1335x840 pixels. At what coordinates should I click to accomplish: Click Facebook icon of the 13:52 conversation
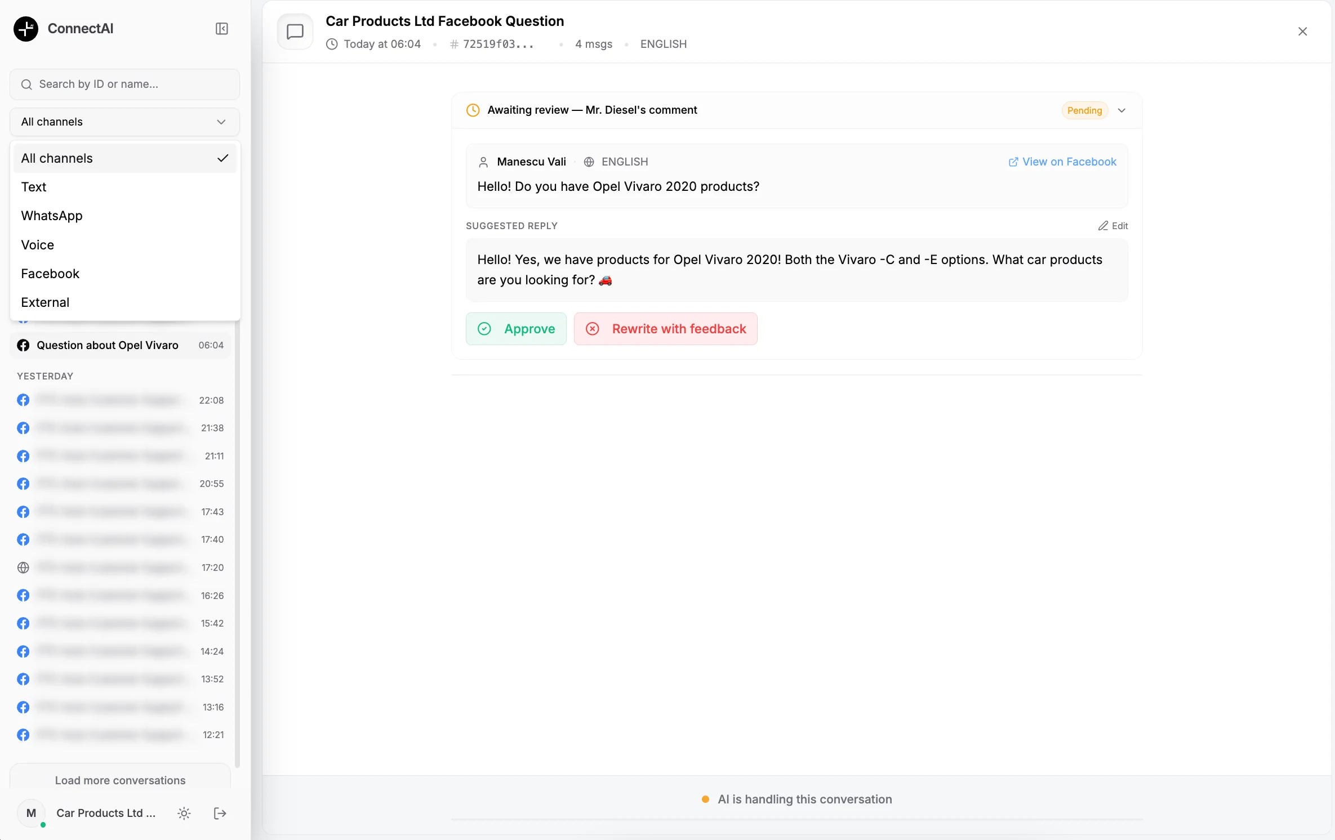[23, 679]
